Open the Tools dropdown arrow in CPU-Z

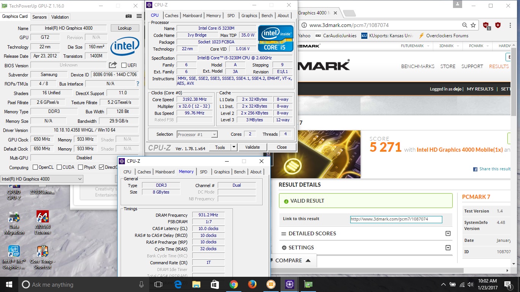tap(234, 147)
